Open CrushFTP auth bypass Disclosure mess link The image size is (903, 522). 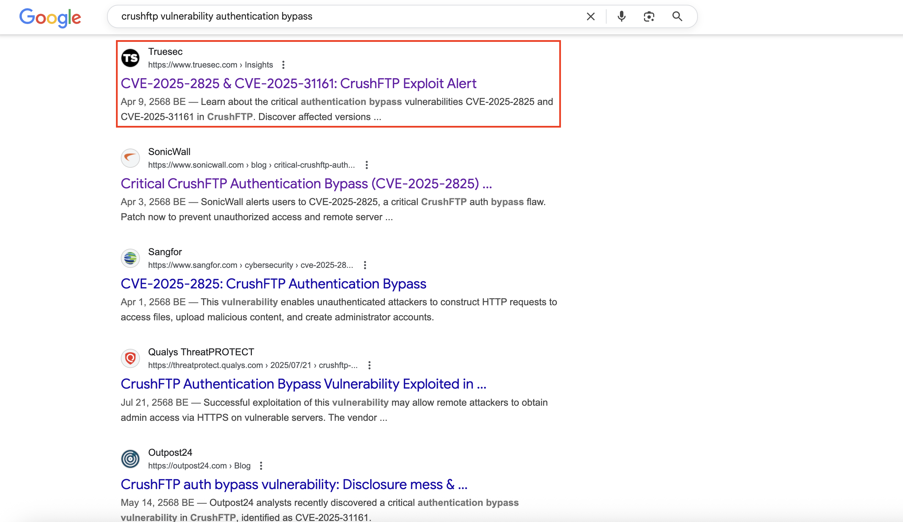[294, 484]
